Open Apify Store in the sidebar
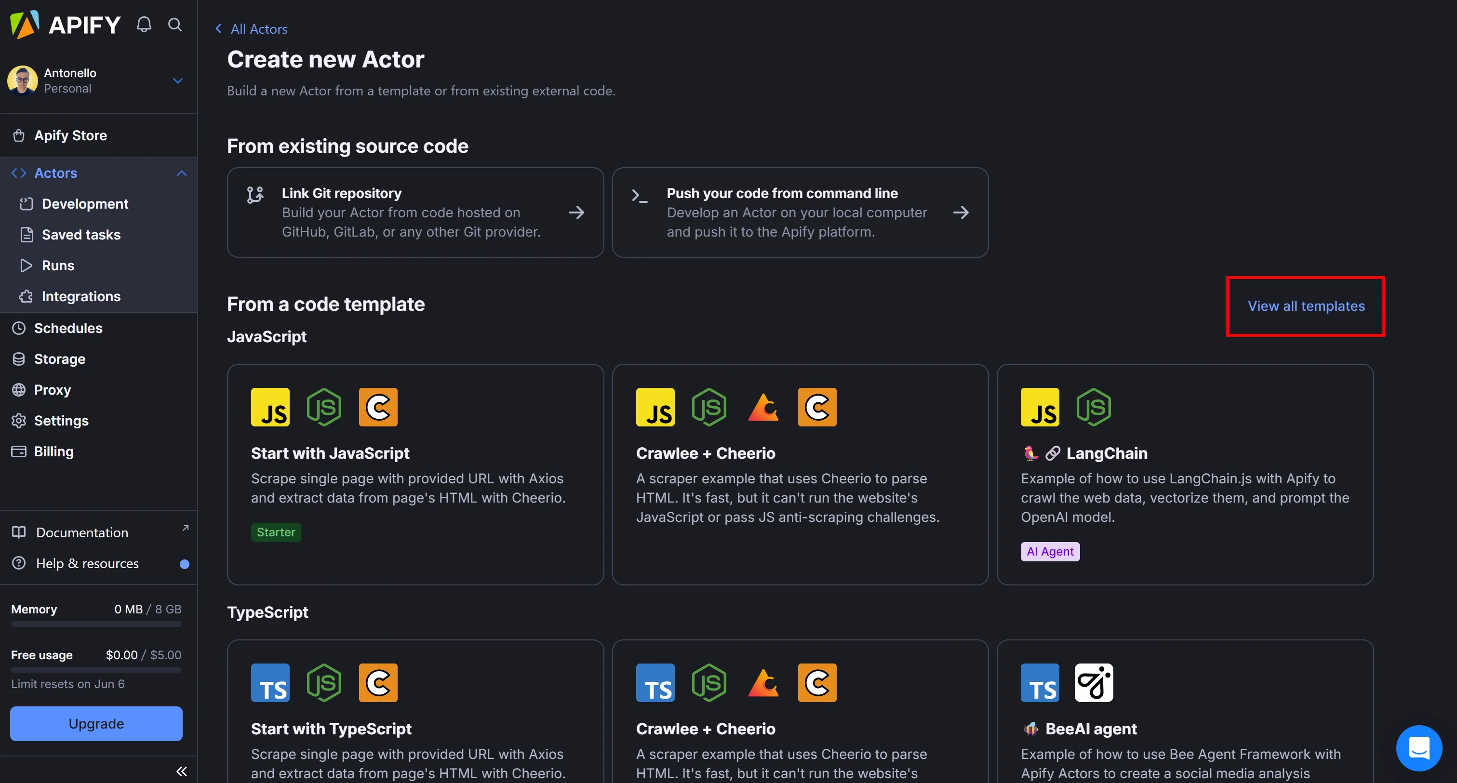Image resolution: width=1457 pixels, height=783 pixels. pyautogui.click(x=98, y=135)
